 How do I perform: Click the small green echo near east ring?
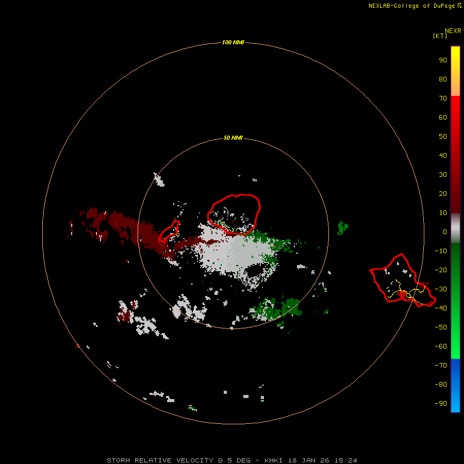click(342, 227)
